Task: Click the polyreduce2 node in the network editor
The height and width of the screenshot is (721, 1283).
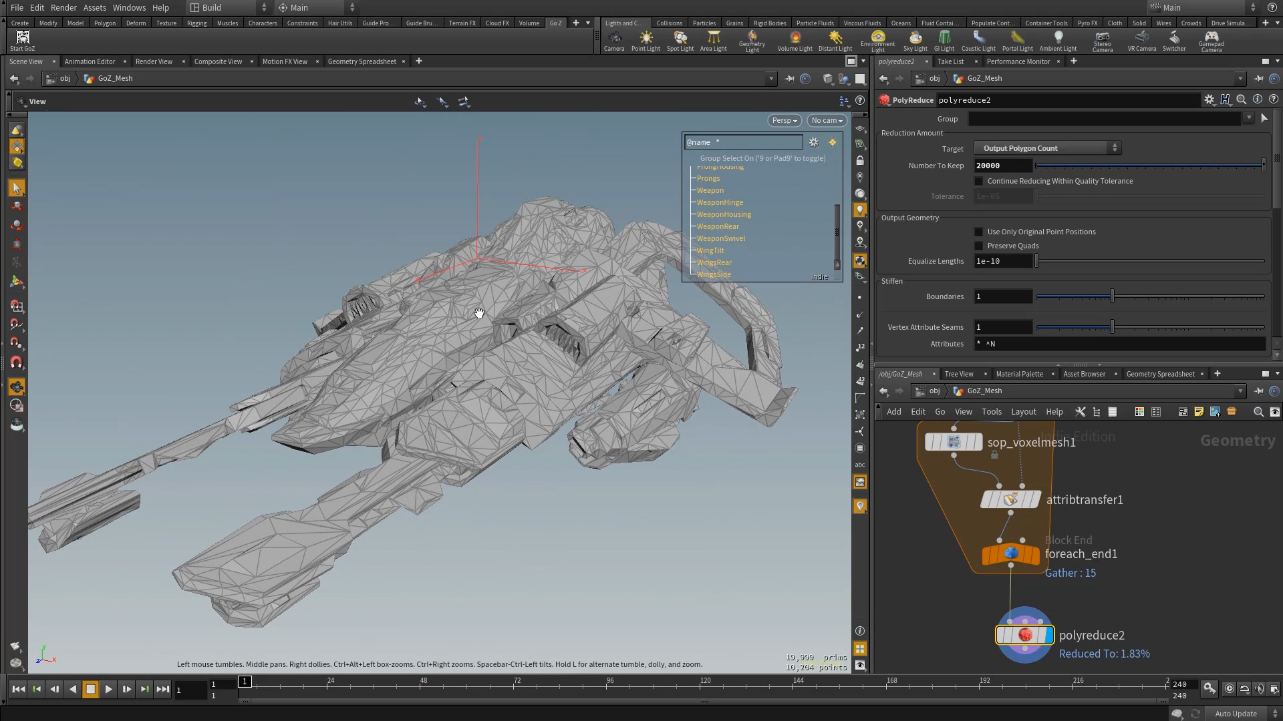Action: point(1025,635)
